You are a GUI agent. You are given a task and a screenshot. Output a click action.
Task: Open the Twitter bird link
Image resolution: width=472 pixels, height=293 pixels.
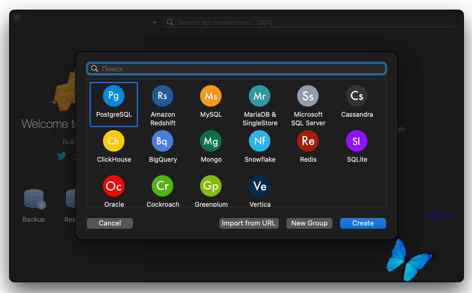click(61, 156)
